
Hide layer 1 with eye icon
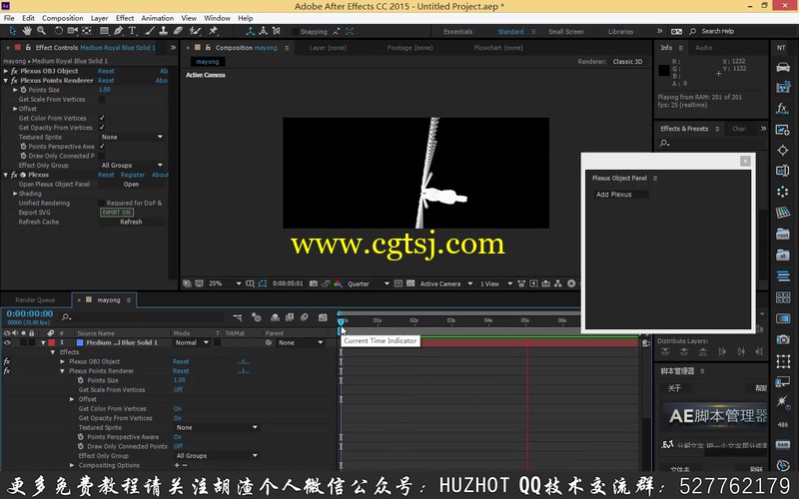tap(7, 342)
